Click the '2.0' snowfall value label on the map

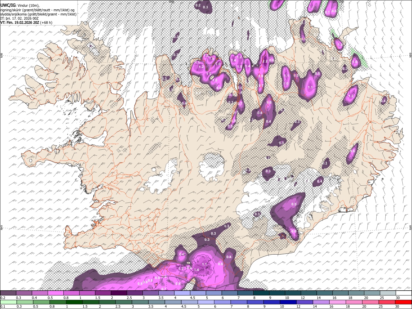(x=218, y=64)
